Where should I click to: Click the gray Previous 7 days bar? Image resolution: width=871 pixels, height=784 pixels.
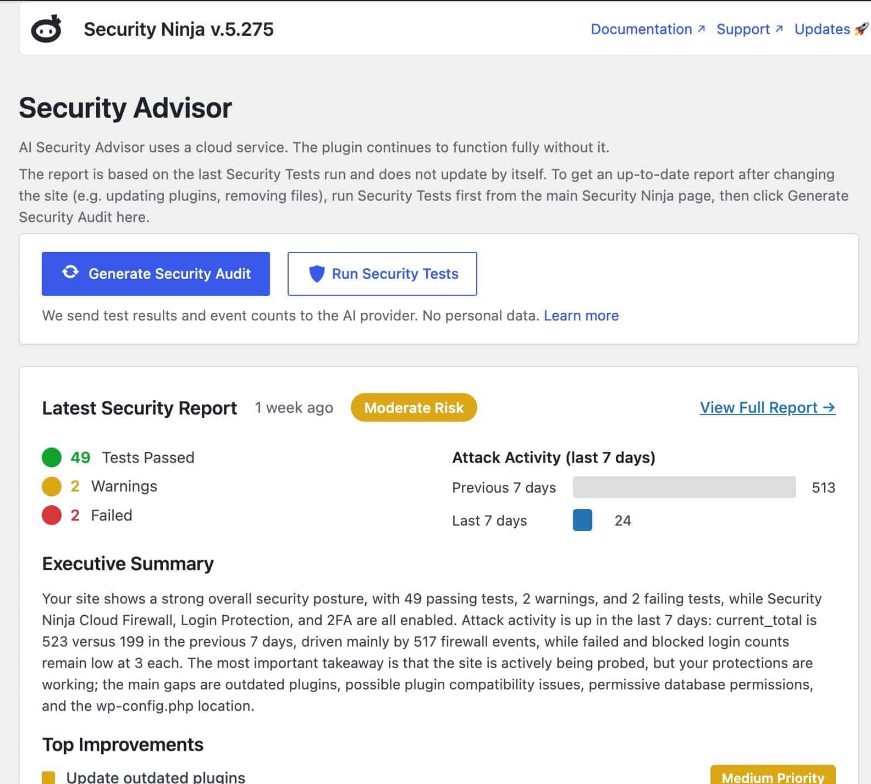[684, 487]
